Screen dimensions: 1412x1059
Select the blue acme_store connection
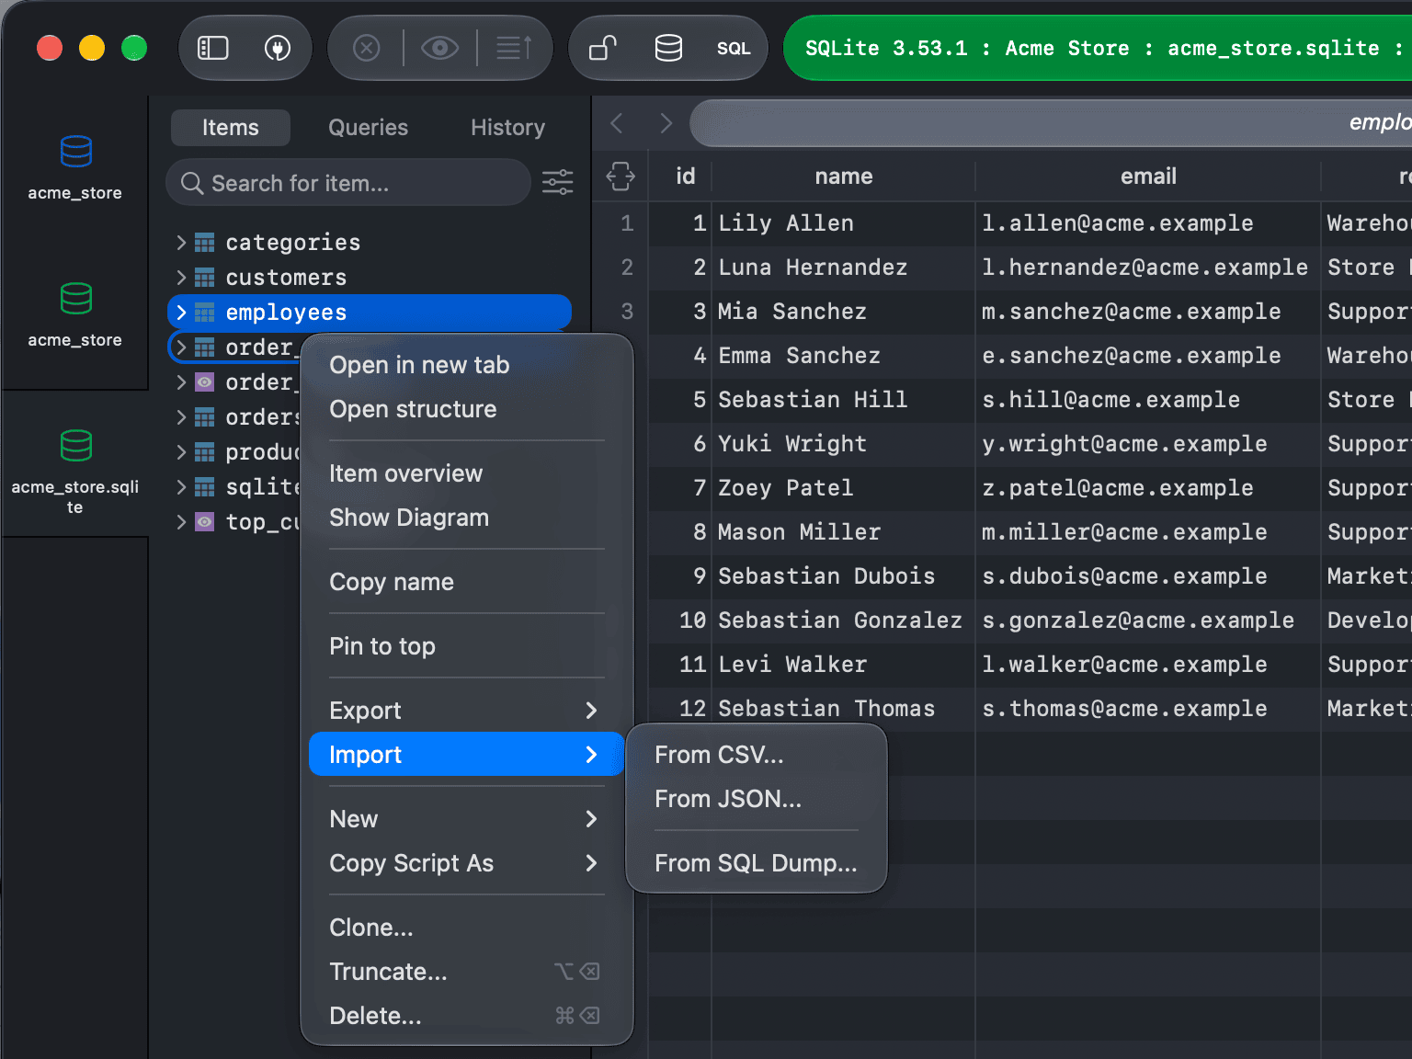pyautogui.click(x=75, y=168)
